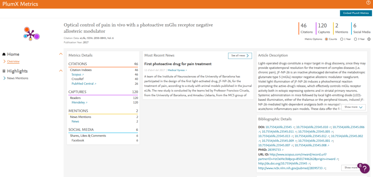Image resolution: width=373 pixels, height=177 pixels.
Task: Click the Home sidebar icon
Action: tap(4, 54)
